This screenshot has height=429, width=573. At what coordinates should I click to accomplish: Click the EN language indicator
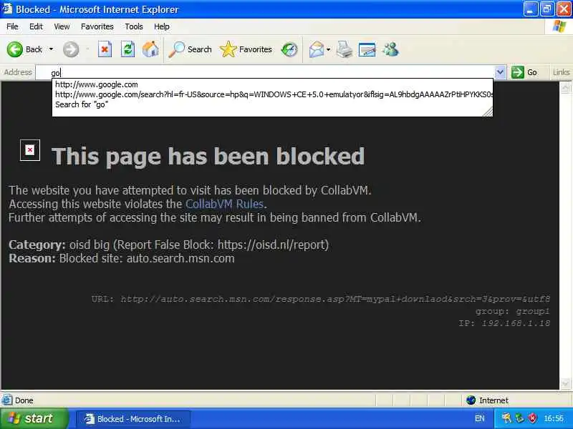point(480,418)
